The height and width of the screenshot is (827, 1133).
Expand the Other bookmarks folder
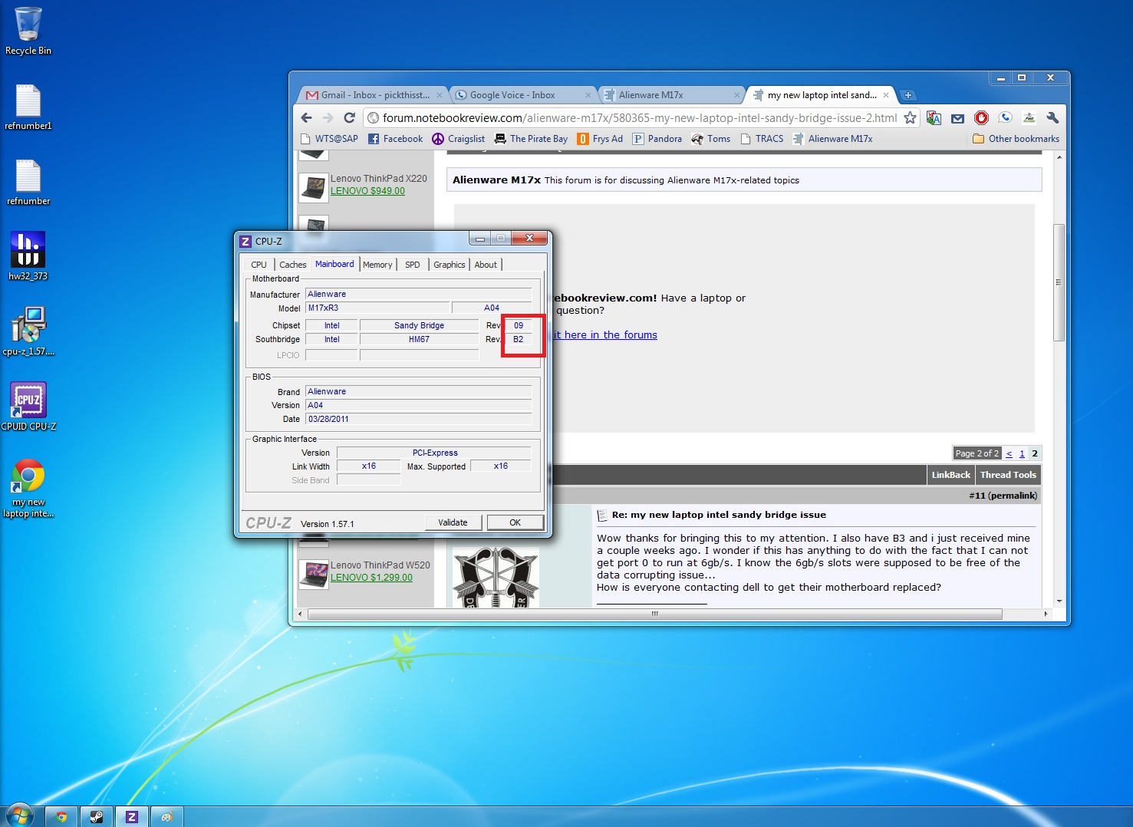[1016, 139]
